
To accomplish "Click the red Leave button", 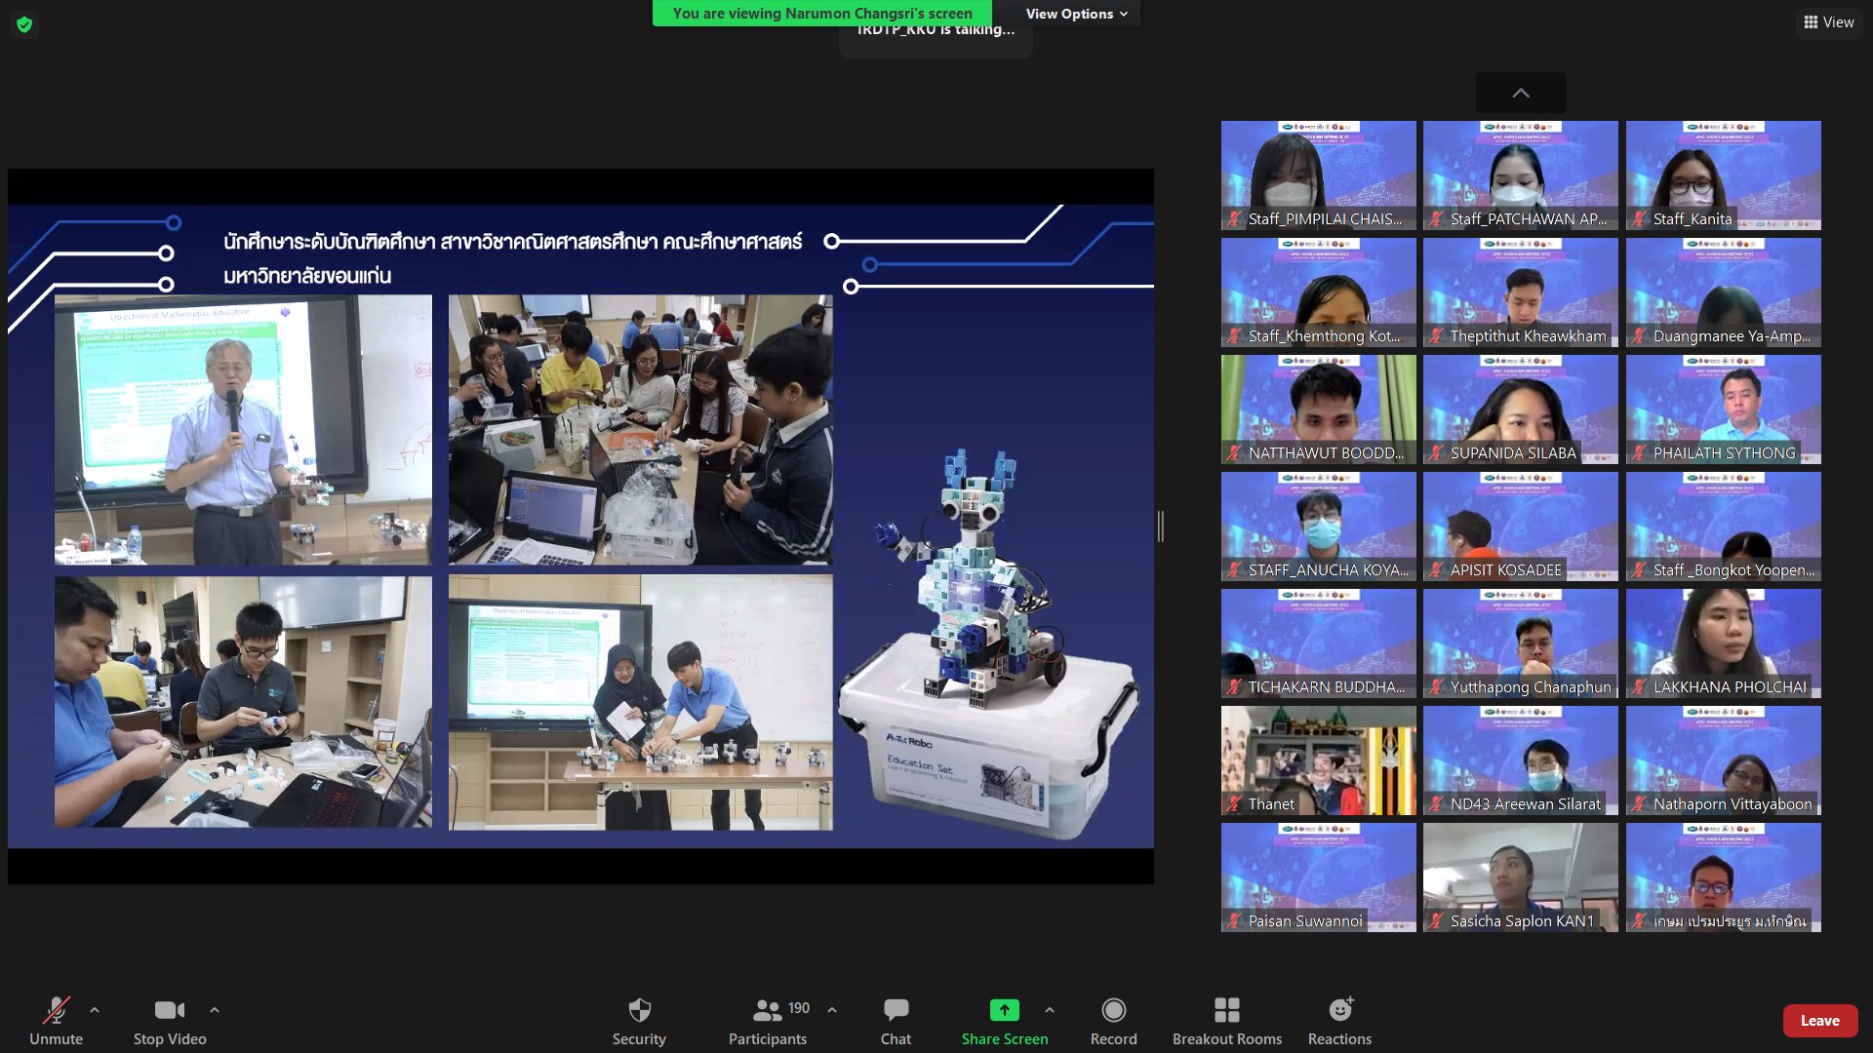I will point(1819,1020).
